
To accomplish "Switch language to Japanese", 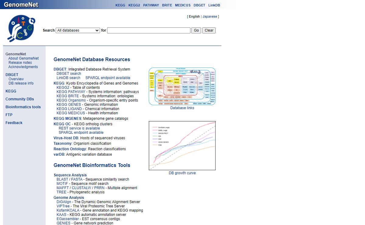I will coord(210,17).
